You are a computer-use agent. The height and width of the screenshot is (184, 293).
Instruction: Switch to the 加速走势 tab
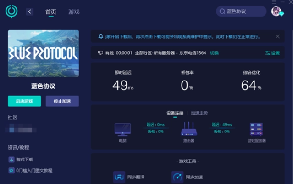click(199, 113)
